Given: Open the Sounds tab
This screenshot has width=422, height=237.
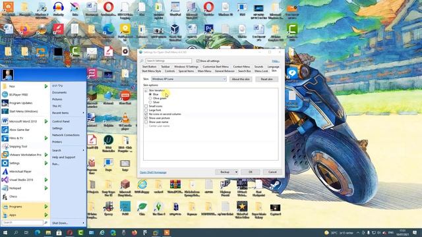Looking at the screenshot, I should 258,66.
